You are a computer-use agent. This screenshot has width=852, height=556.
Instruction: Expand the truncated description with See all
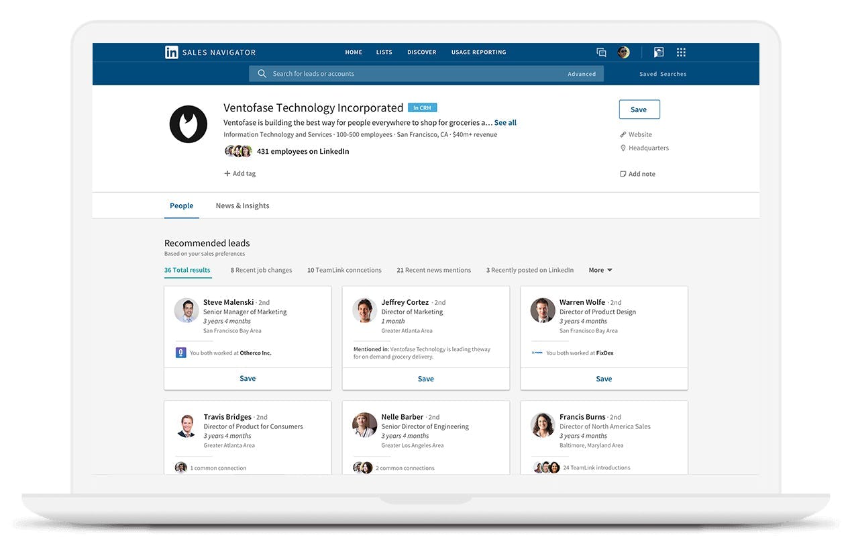pos(504,122)
